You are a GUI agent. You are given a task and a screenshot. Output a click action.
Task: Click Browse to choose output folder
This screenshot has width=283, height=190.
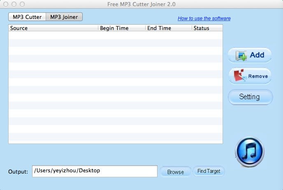(175, 172)
